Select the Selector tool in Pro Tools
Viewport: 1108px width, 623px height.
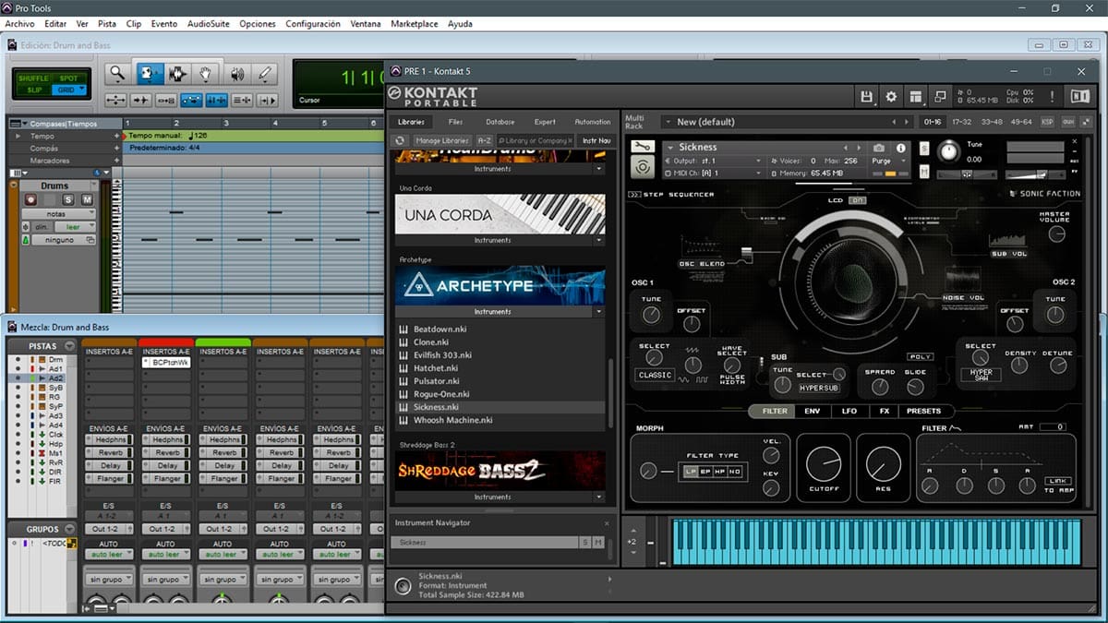coord(176,74)
